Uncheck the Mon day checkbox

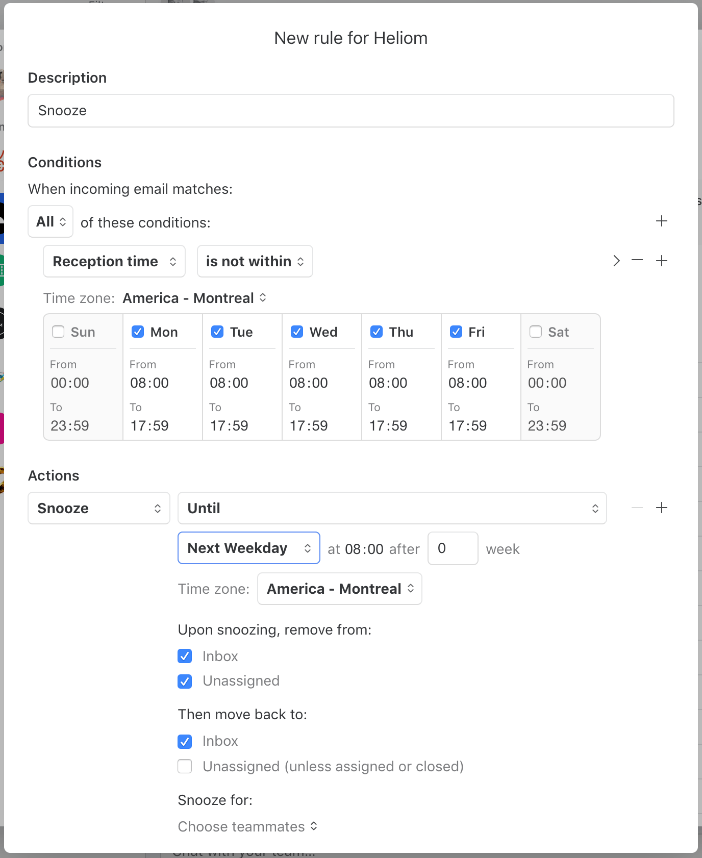138,332
